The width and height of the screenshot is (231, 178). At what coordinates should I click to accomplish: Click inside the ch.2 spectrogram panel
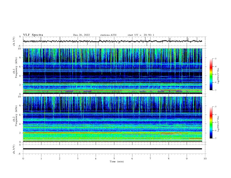tap(112, 119)
